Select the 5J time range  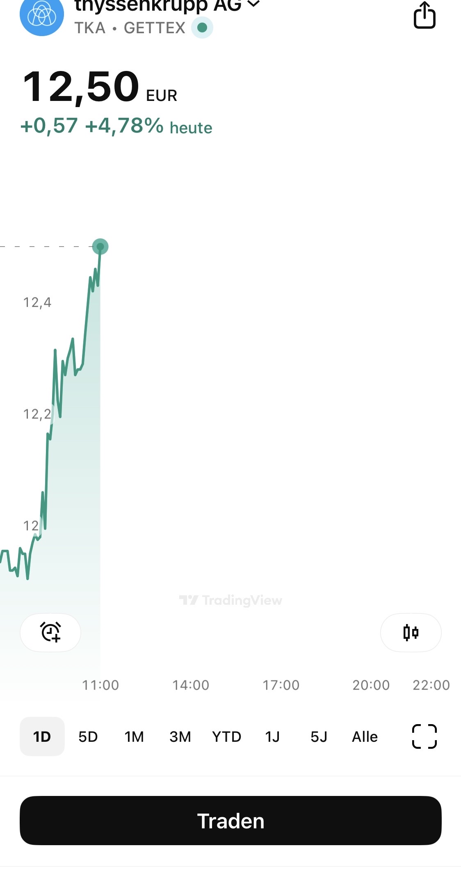pyautogui.click(x=319, y=736)
